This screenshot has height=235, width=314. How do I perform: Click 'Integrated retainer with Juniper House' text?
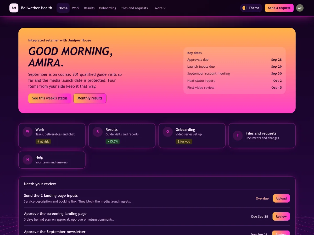(x=60, y=40)
